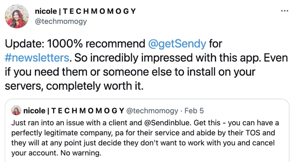Click the "1000% recommend" text in the tweet

click(96, 44)
